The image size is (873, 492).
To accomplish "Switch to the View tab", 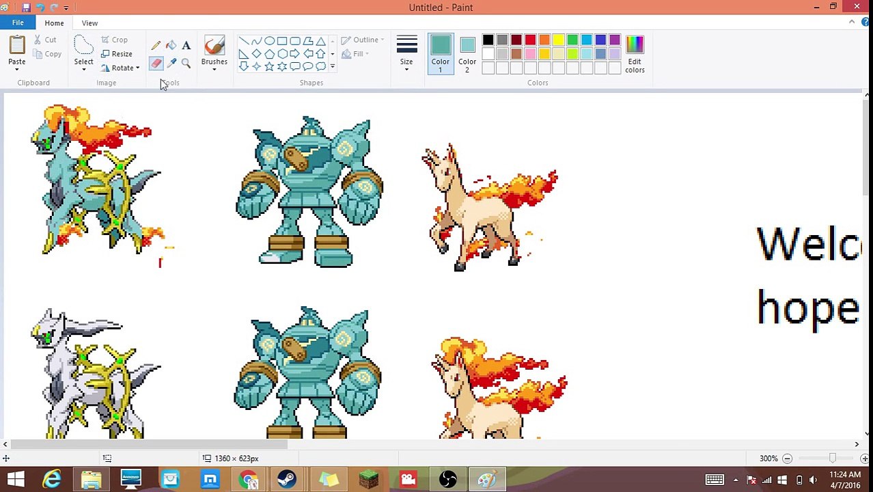I will (x=89, y=23).
